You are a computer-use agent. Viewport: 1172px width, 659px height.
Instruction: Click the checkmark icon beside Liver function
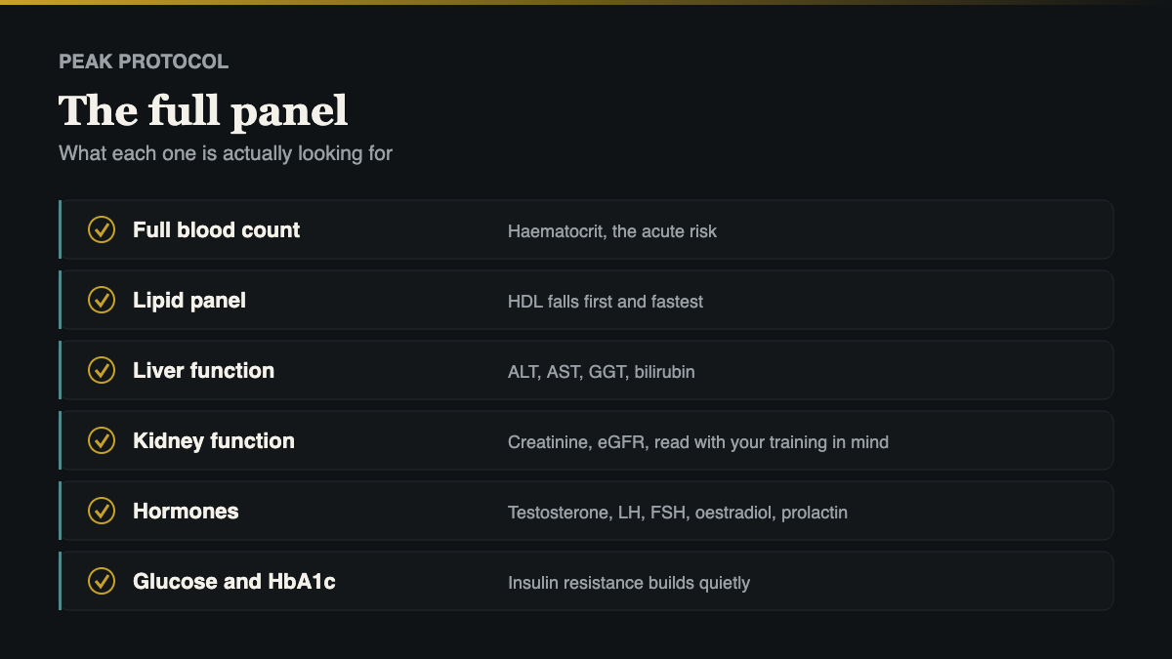tap(102, 370)
